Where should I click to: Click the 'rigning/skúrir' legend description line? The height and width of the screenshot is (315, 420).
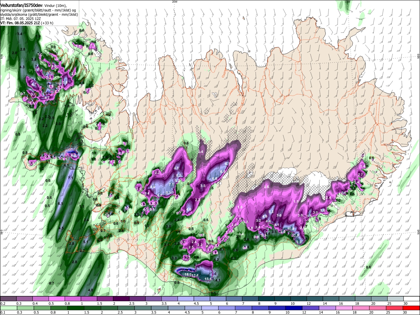click(38, 10)
